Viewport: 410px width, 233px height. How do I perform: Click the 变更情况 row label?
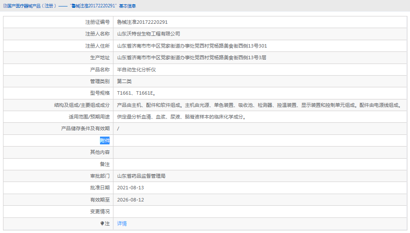point(100,211)
